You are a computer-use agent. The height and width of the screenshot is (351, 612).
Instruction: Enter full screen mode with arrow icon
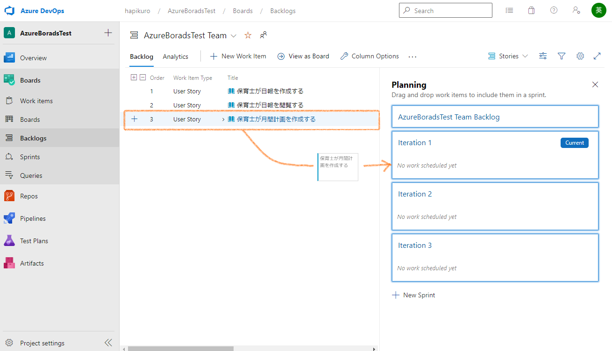pyautogui.click(x=597, y=56)
